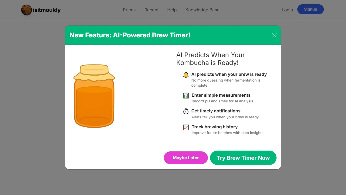
Task: Click the bar chart icon for measurements
Action: click(x=186, y=96)
